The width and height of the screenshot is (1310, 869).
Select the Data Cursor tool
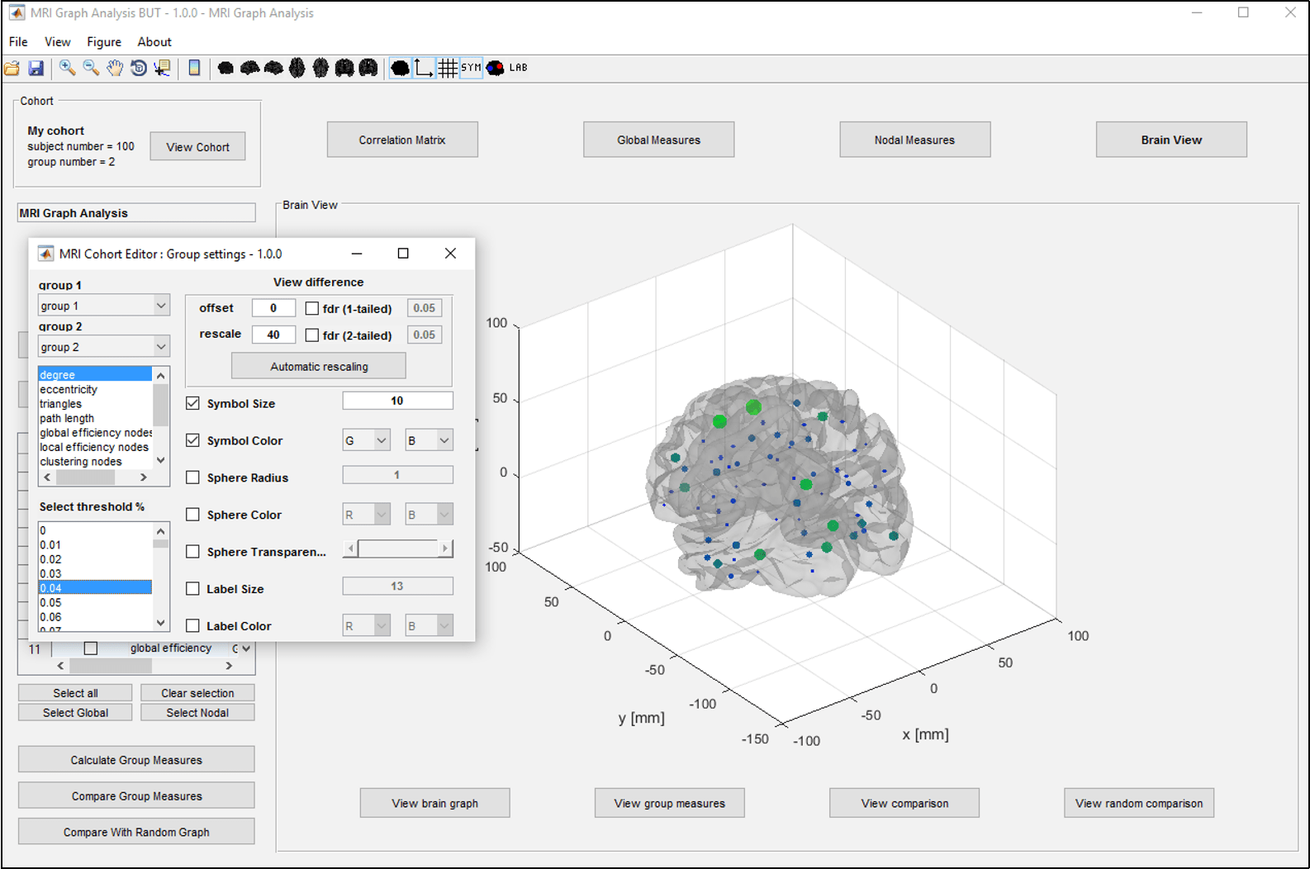(163, 69)
